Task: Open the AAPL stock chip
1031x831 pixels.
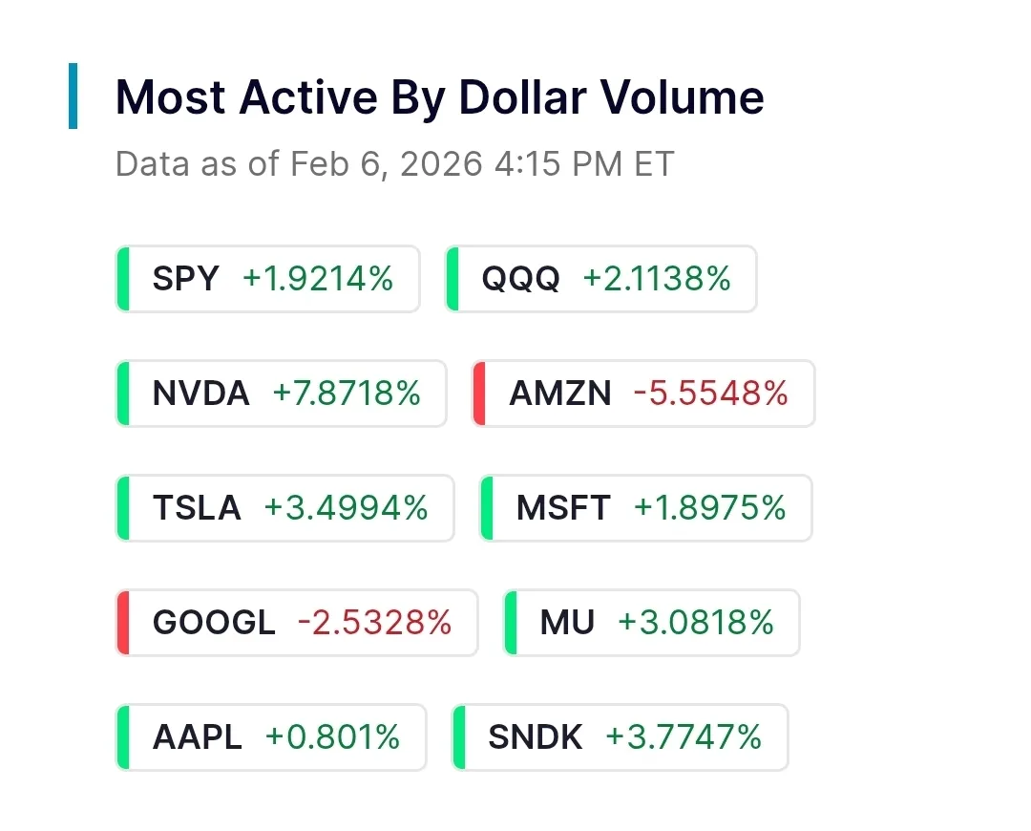Action: click(271, 737)
